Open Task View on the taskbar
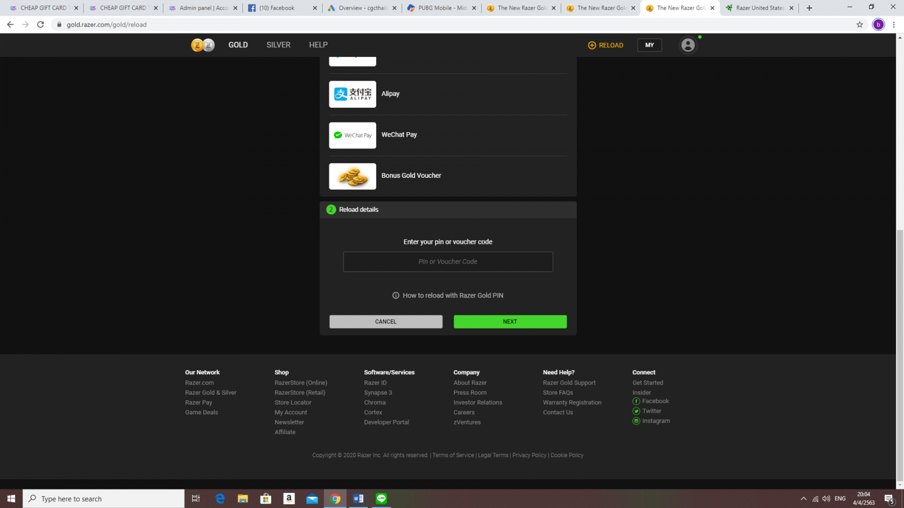This screenshot has height=508, width=904. pos(195,498)
